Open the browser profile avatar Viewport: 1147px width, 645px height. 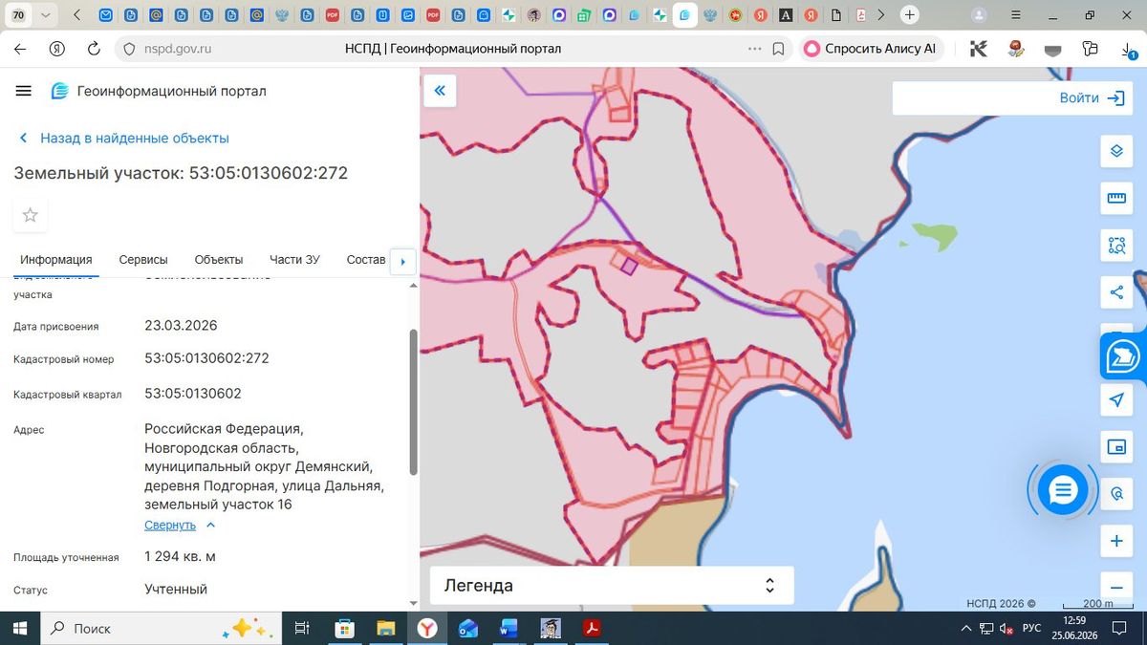979,15
